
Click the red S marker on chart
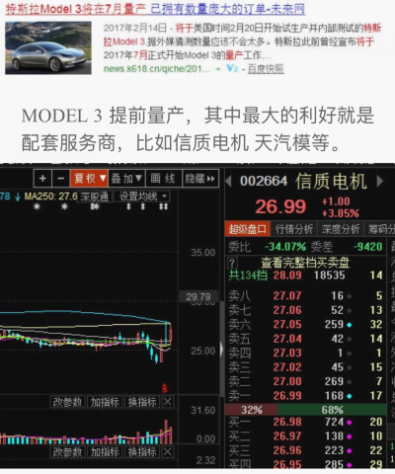tap(164, 388)
